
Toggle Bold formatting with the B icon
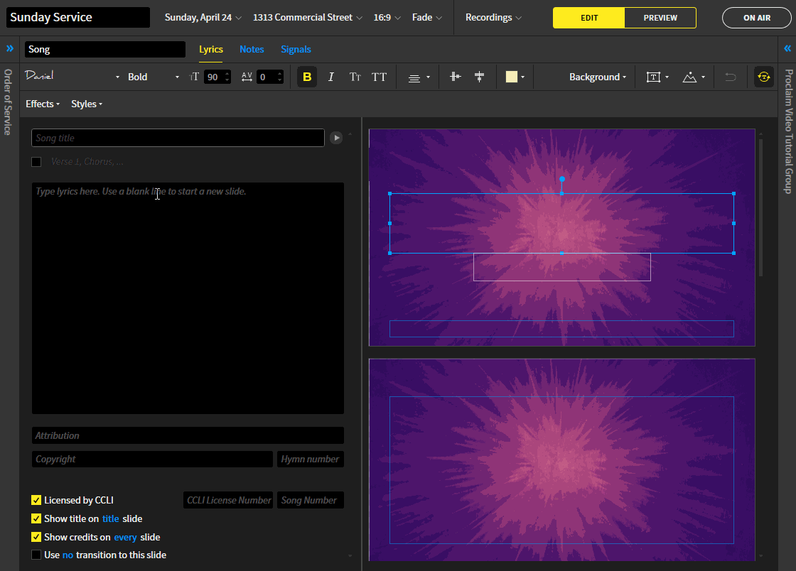click(307, 77)
